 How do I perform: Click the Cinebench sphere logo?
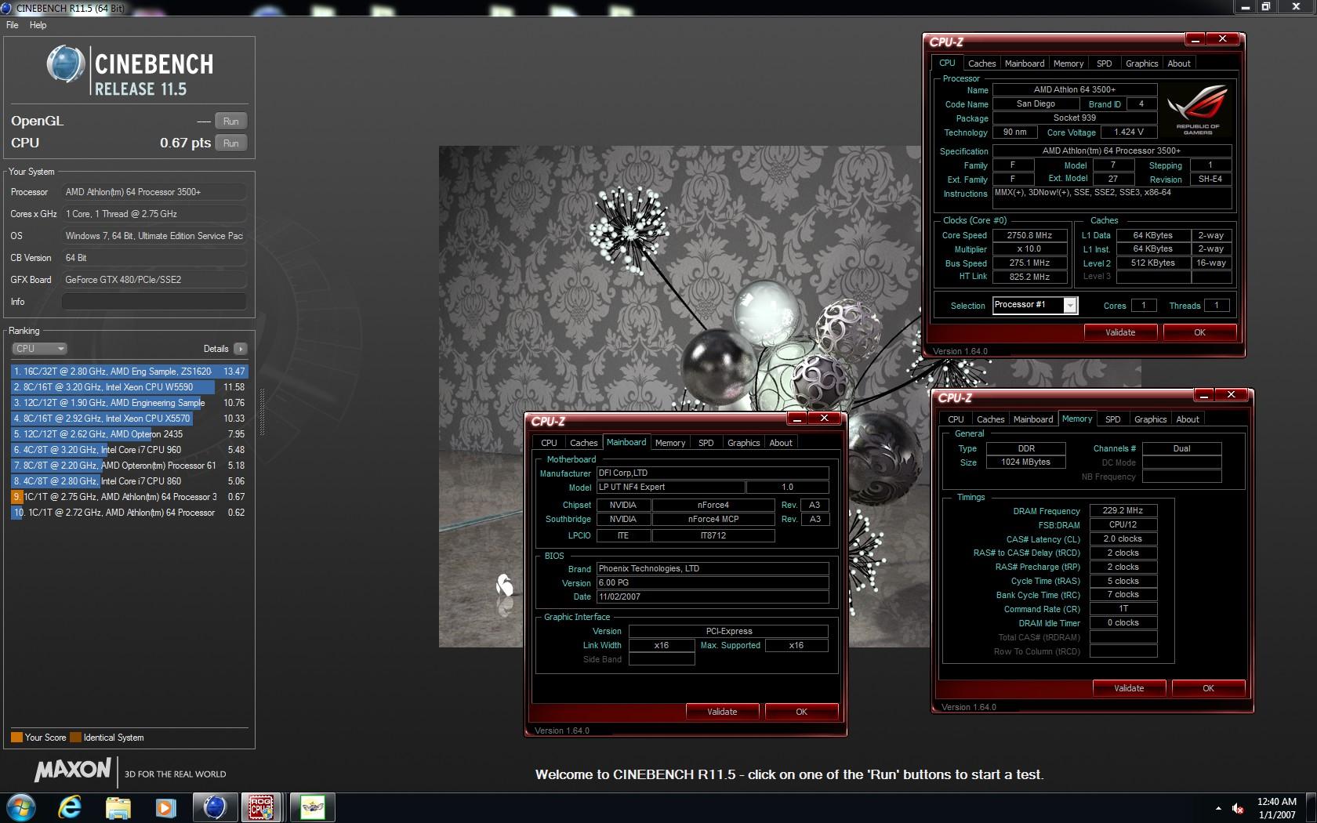[66, 64]
